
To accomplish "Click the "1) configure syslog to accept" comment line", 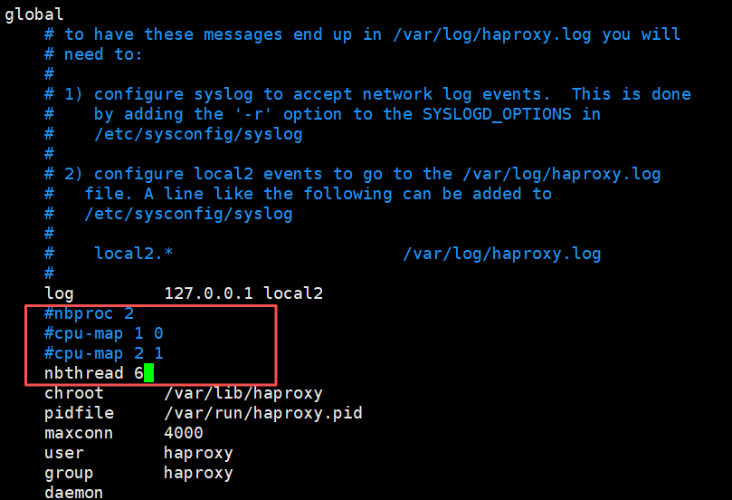I will [367, 94].
